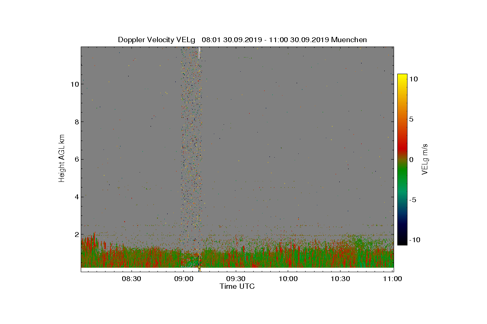
Task: Click the height tick label 4
Action: [76, 197]
